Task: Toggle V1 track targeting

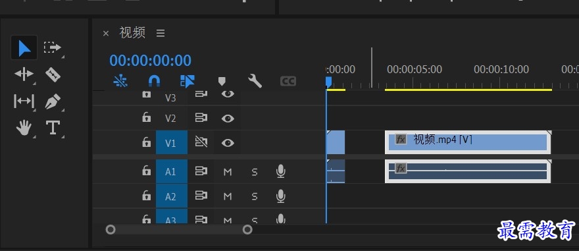Action: coord(171,142)
